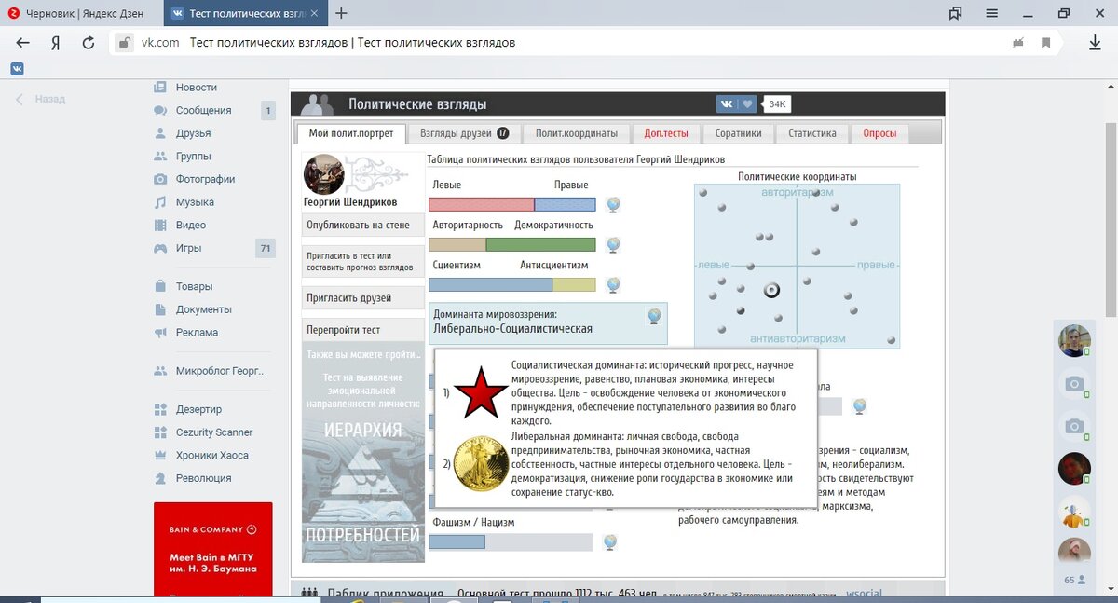Open Микроблог Георг.. sidebar item
The width and height of the screenshot is (1118, 603).
point(220,371)
